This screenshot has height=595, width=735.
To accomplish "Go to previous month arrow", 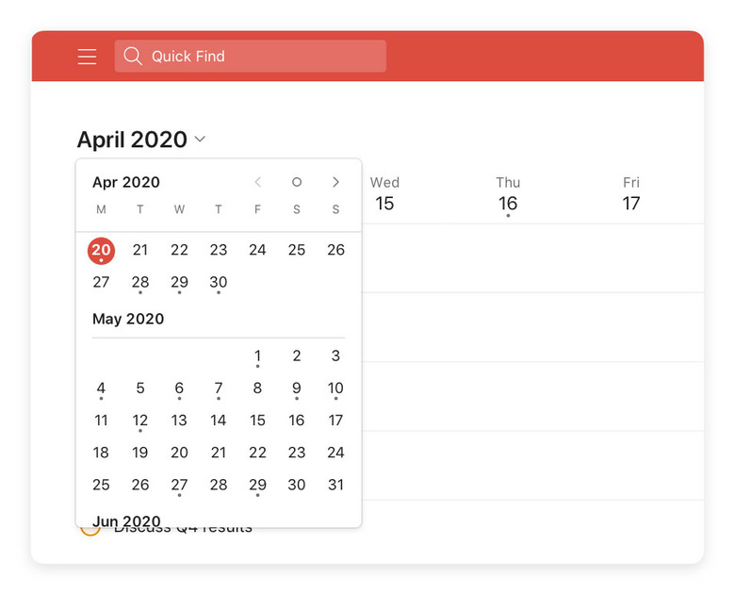I will click(257, 182).
